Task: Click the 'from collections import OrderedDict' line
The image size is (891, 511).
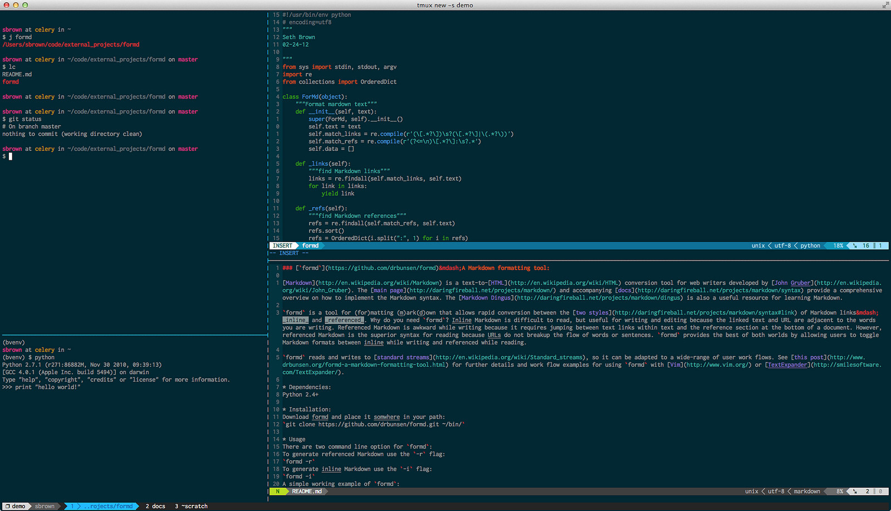Action: [340, 82]
